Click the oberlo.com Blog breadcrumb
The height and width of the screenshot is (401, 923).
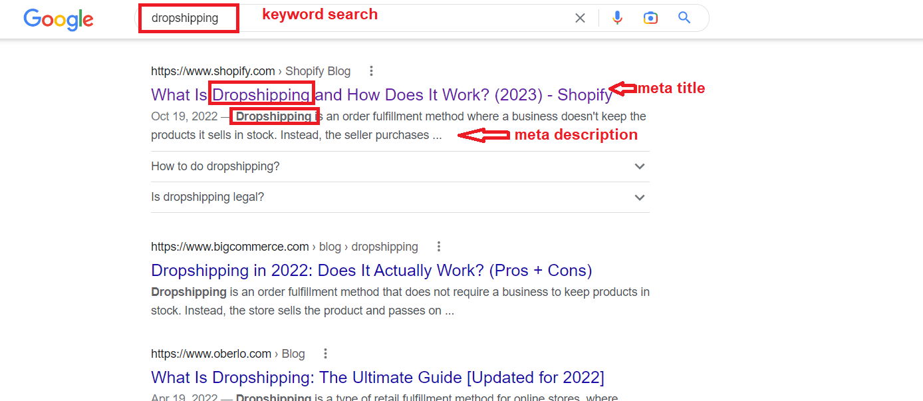point(228,354)
